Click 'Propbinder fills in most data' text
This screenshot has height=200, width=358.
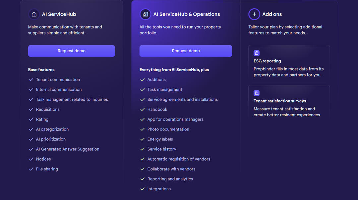pos(289,72)
